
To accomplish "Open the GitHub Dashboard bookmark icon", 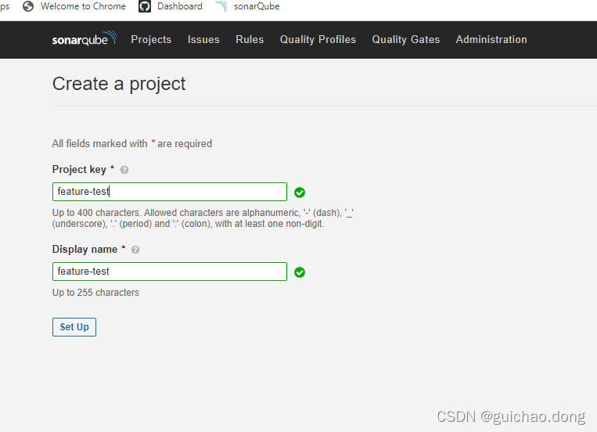I will click(145, 6).
